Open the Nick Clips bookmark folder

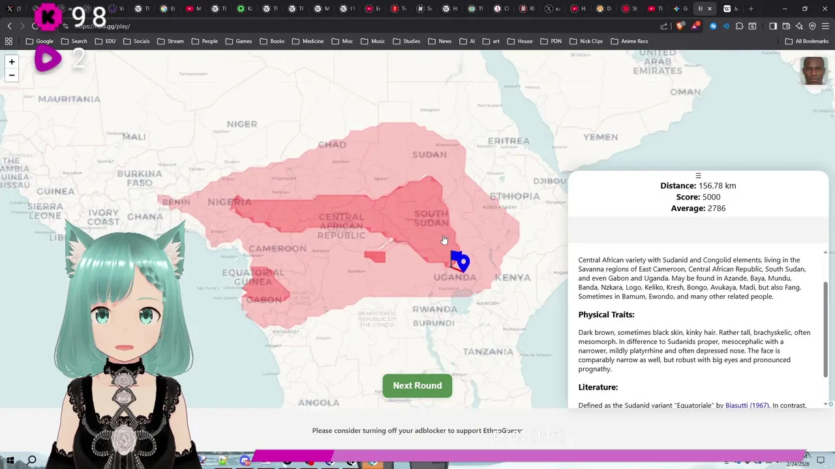(586, 41)
